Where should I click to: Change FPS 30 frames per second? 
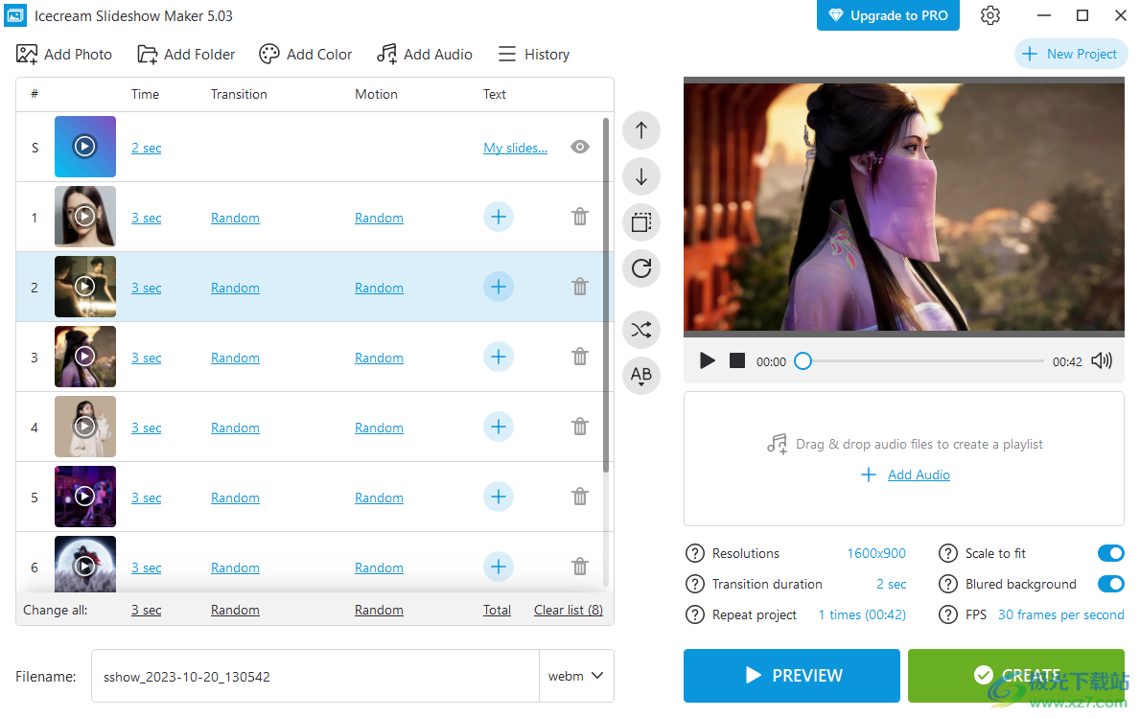click(1060, 614)
